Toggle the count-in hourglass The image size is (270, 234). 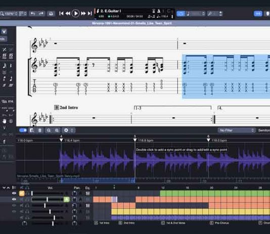pyautogui.click(x=154, y=11)
